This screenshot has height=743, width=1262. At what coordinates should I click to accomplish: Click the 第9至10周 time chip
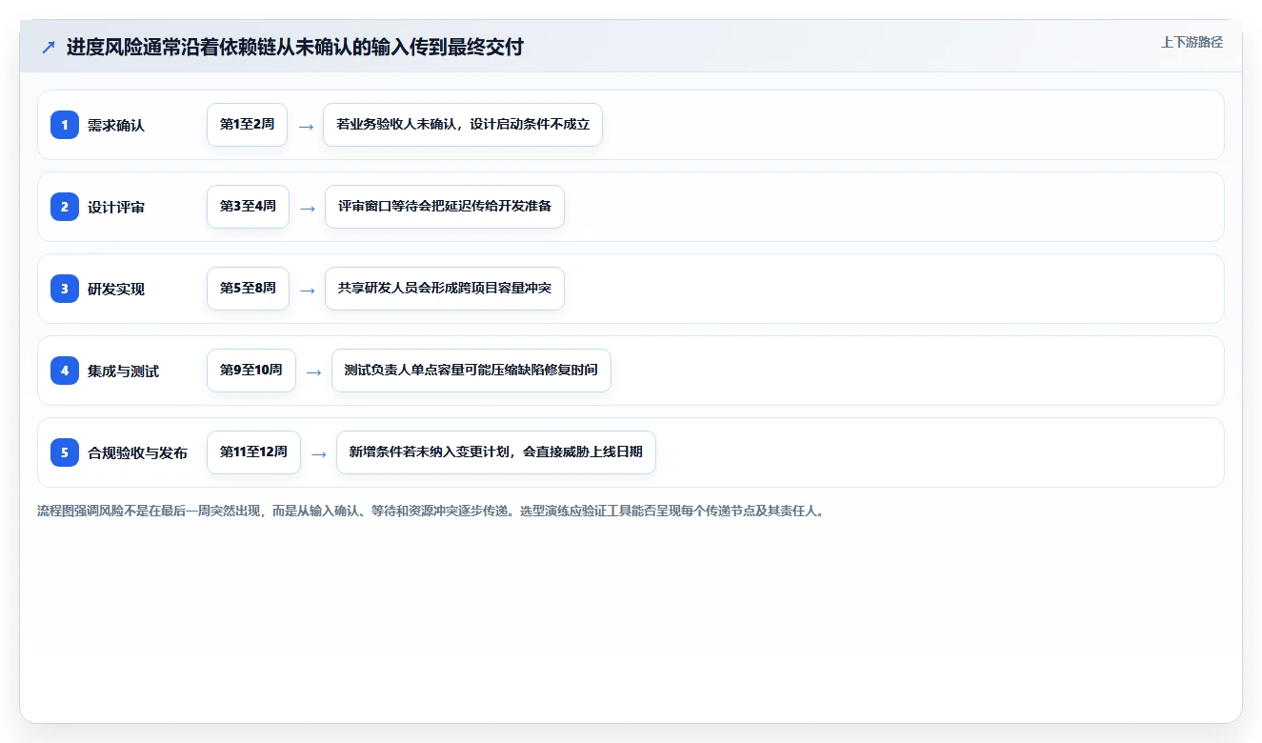251,371
